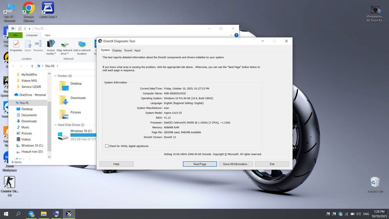Click the Help button in DxDiag
Viewport: 389px width, 219px height.
pyautogui.click(x=116, y=164)
